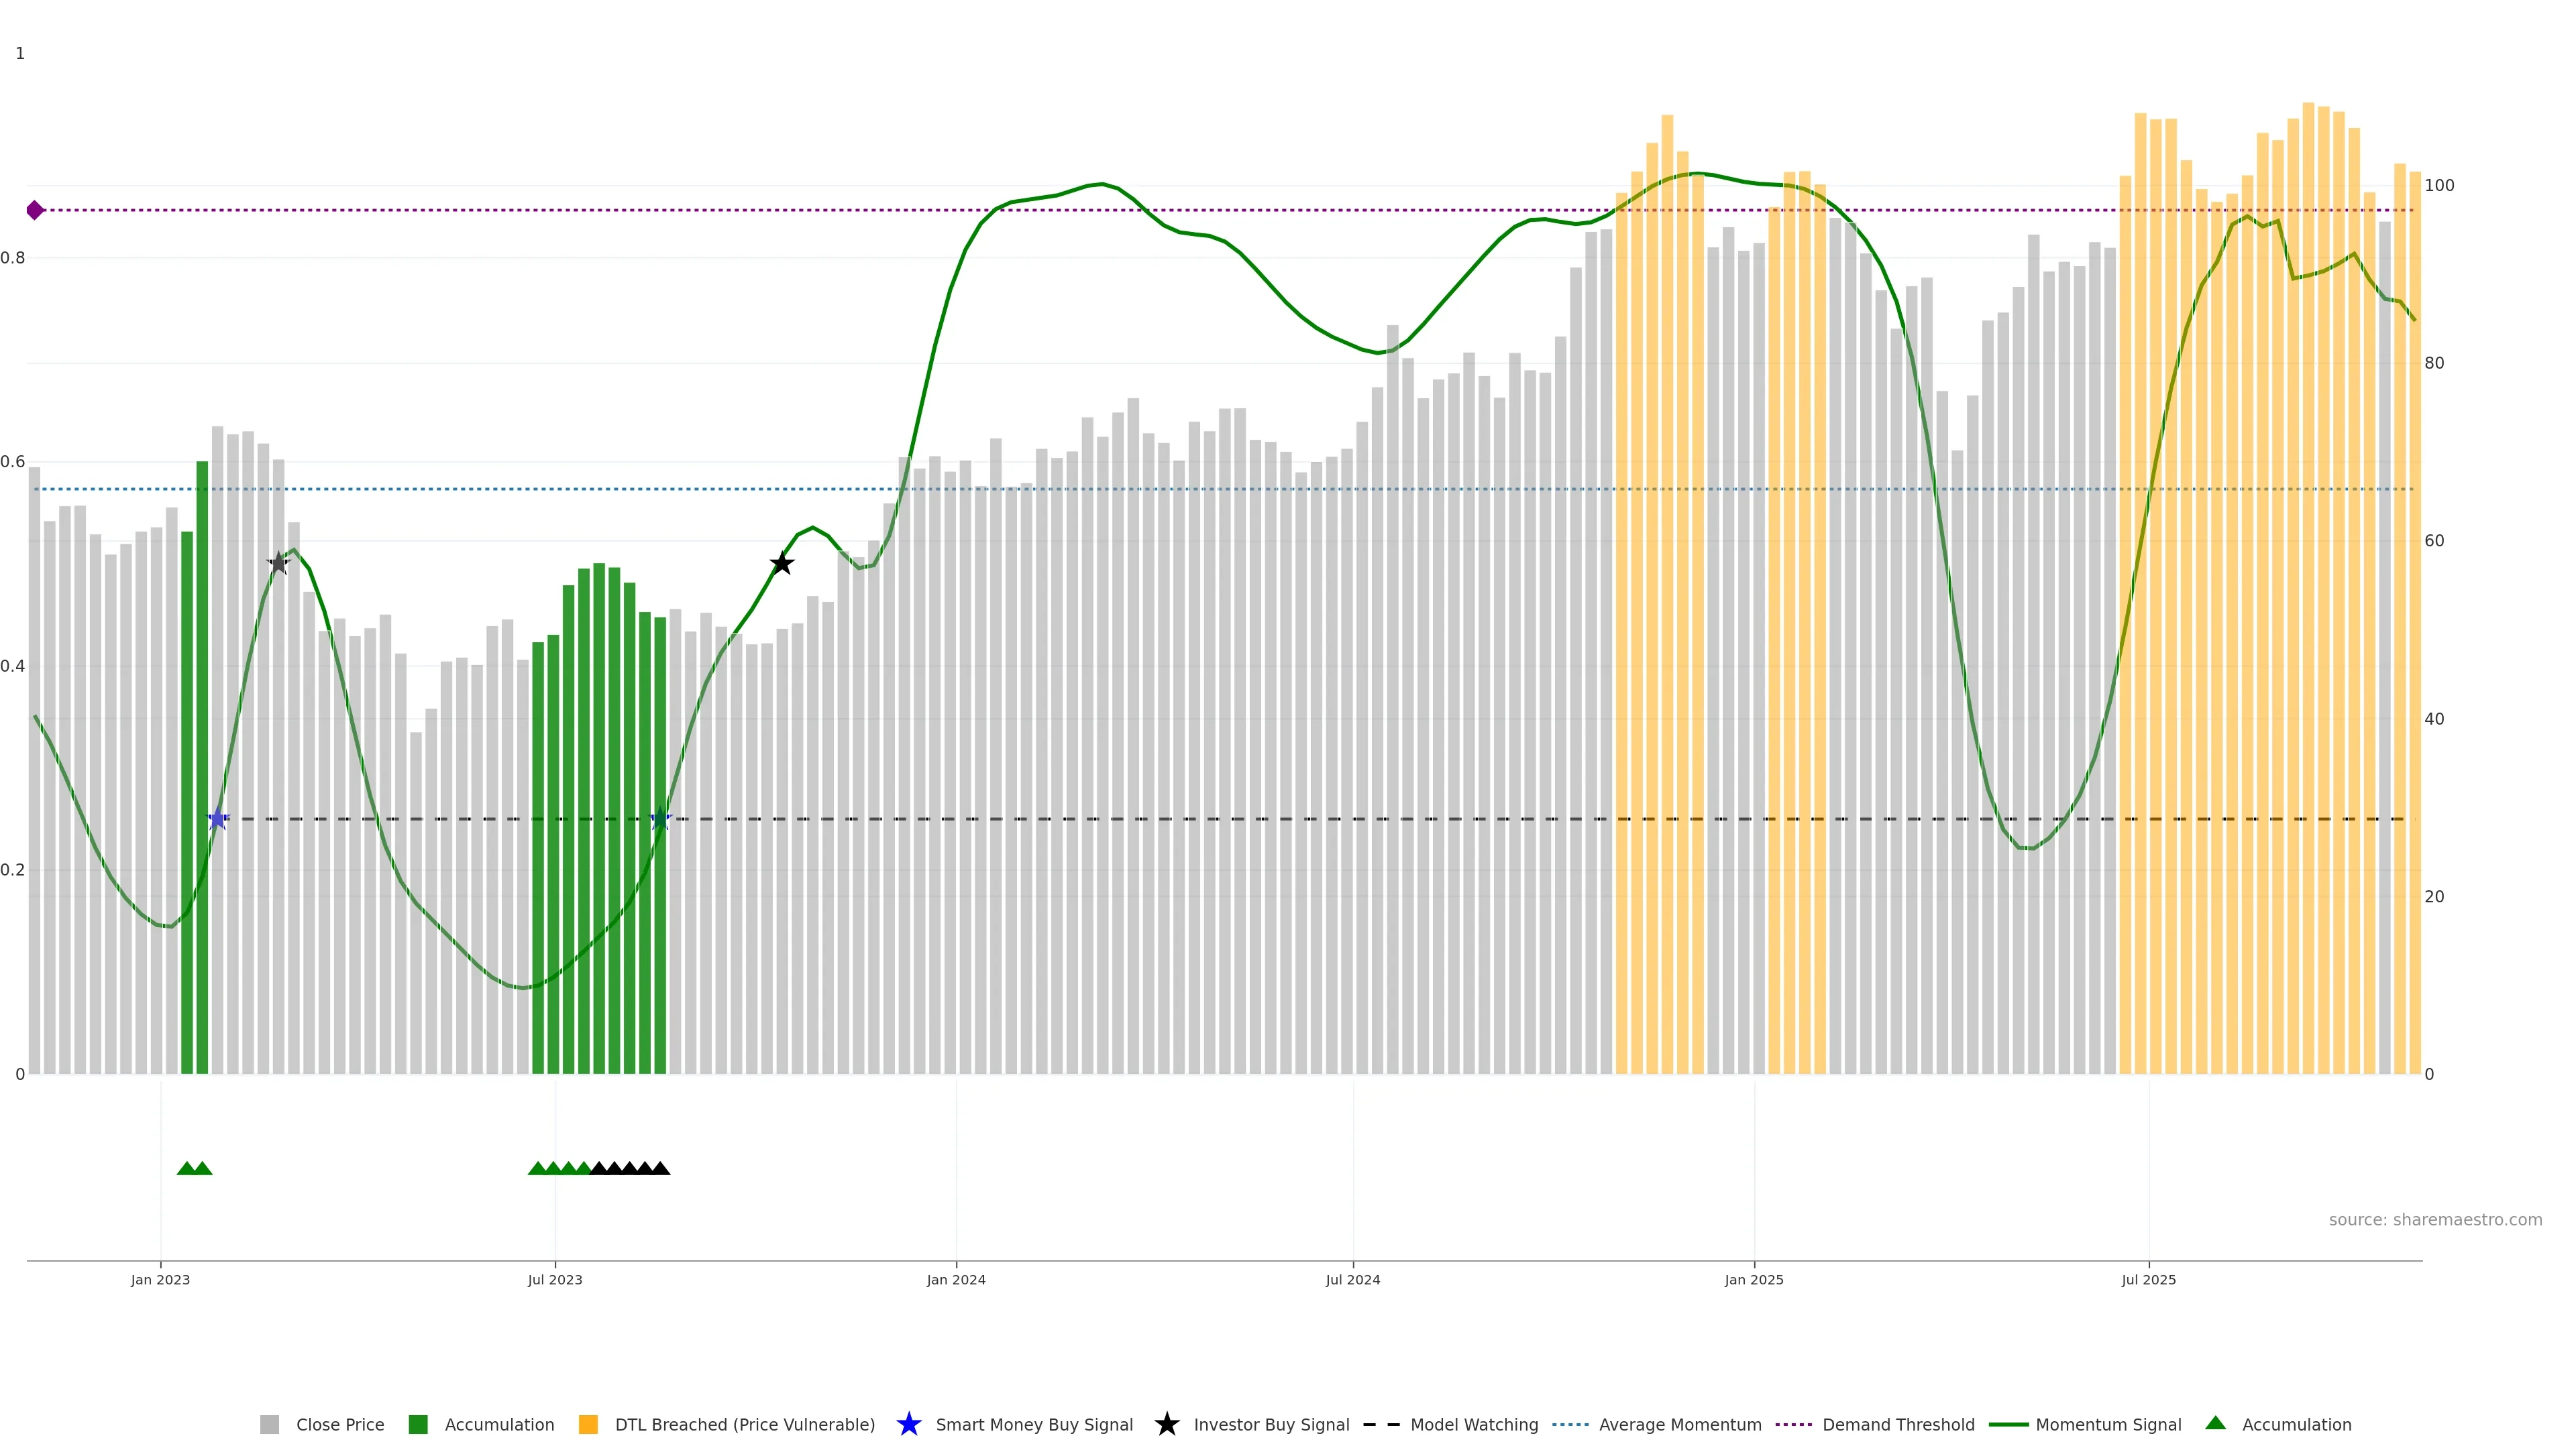Click the orange DTL Breached legend square
This screenshot has height=1448, width=2576.
[x=588, y=1424]
